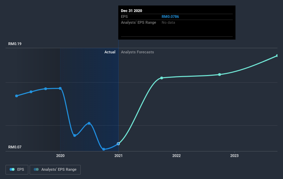Toggle the Analysts' EPS Range legend
Image resolution: width=283 pixels, height=179 pixels.
55,170
